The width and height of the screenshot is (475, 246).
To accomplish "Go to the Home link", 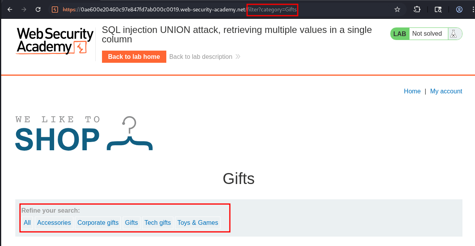I will click(412, 91).
